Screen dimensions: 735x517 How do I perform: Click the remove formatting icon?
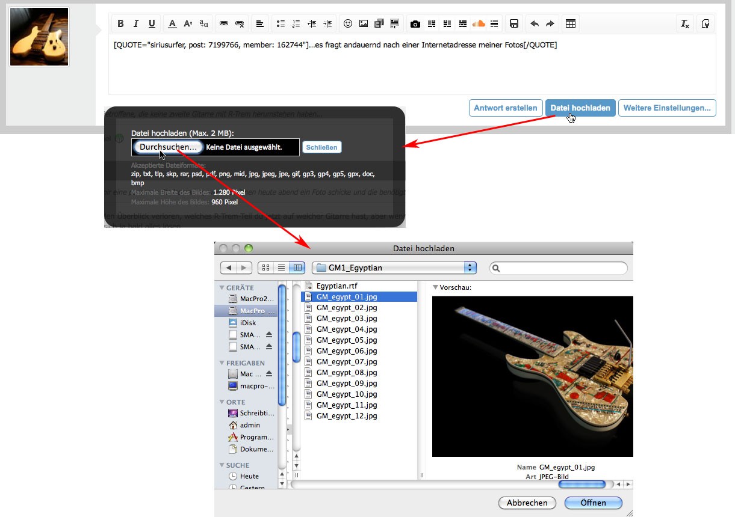[685, 24]
